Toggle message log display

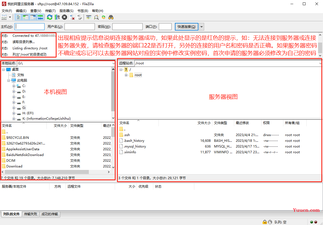18,17
